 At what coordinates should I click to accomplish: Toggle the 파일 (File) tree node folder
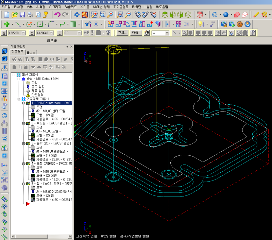point(29,82)
